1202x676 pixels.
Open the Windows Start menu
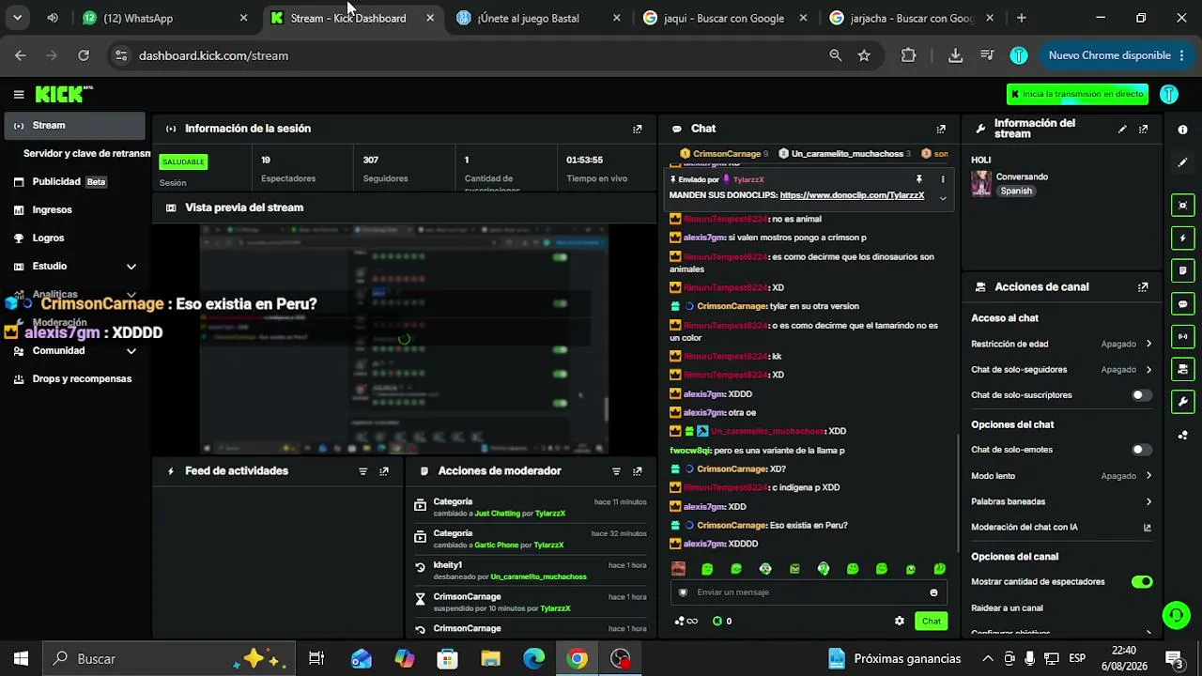(21, 659)
